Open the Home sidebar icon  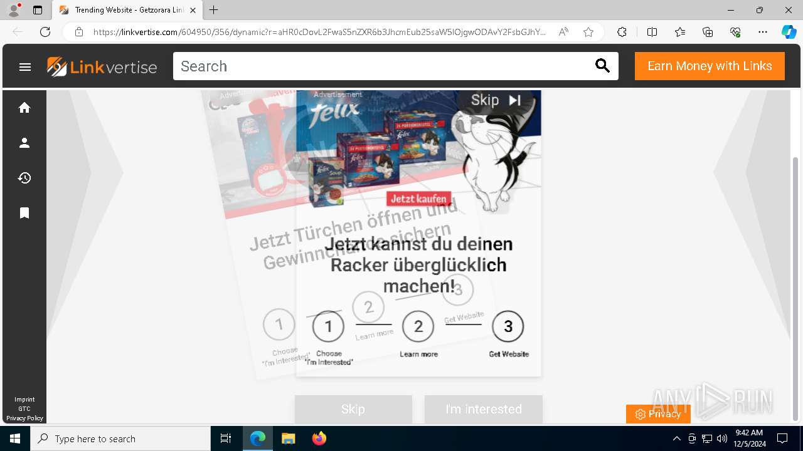tap(24, 108)
